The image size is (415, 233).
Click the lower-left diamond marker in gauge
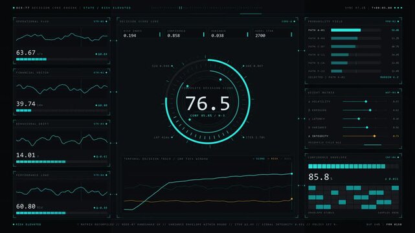pos(190,120)
